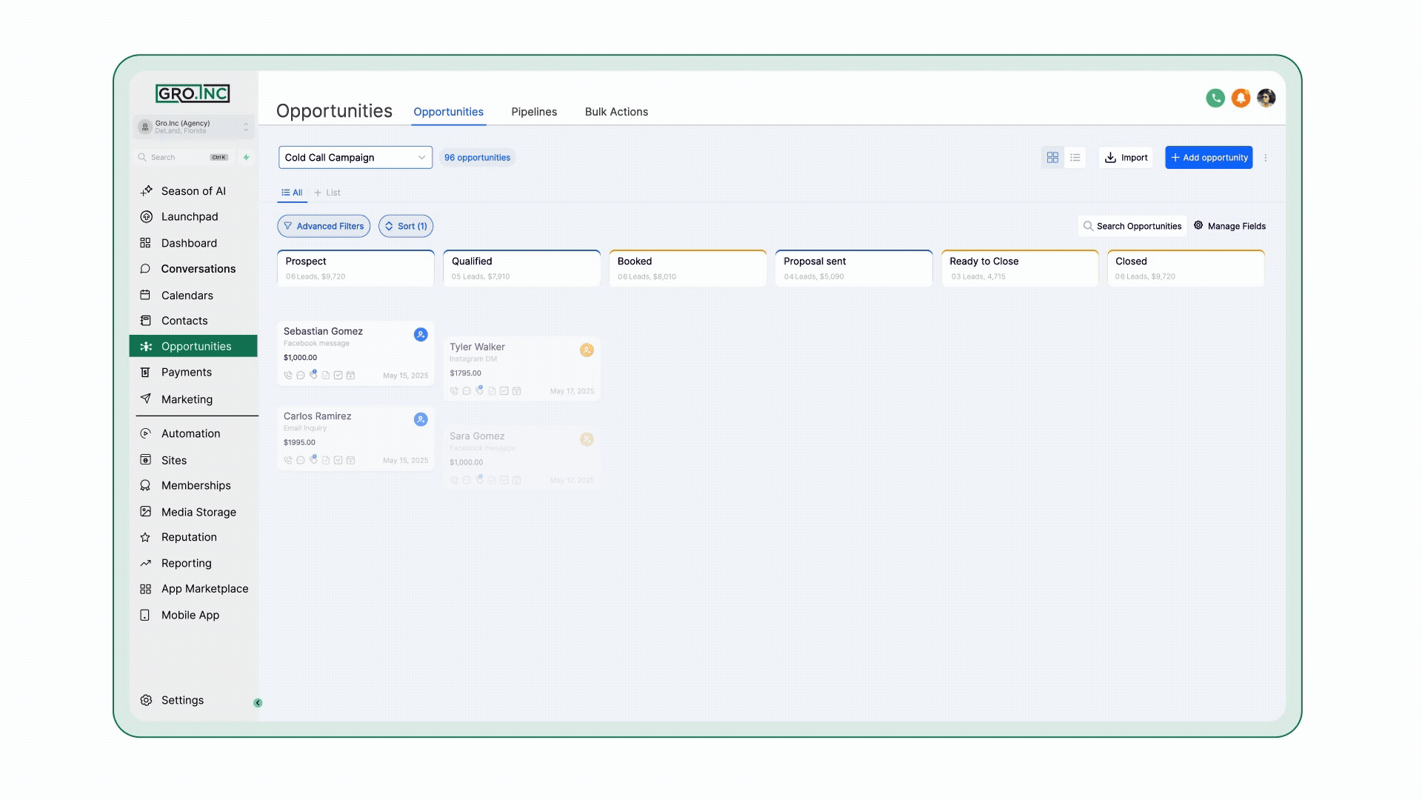Screen dimensions: 1422x800
Task: Open Manage Fields via the gear icon
Action: pyautogui.click(x=1199, y=226)
